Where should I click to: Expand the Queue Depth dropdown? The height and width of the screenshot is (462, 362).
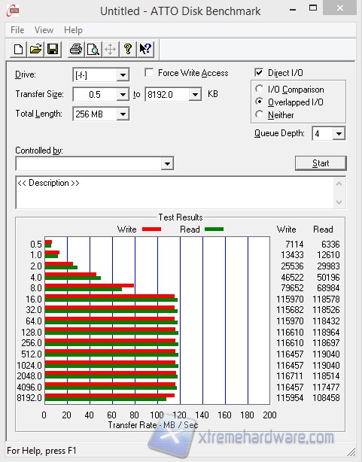pos(339,134)
